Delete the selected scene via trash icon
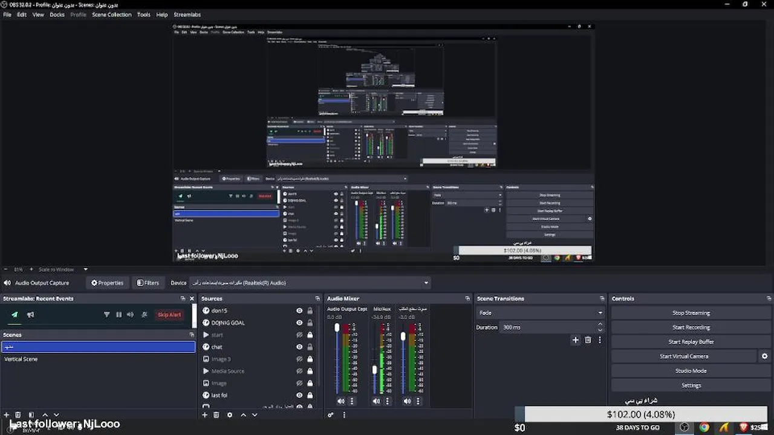Viewport: 774px width, 435px height. point(18,415)
